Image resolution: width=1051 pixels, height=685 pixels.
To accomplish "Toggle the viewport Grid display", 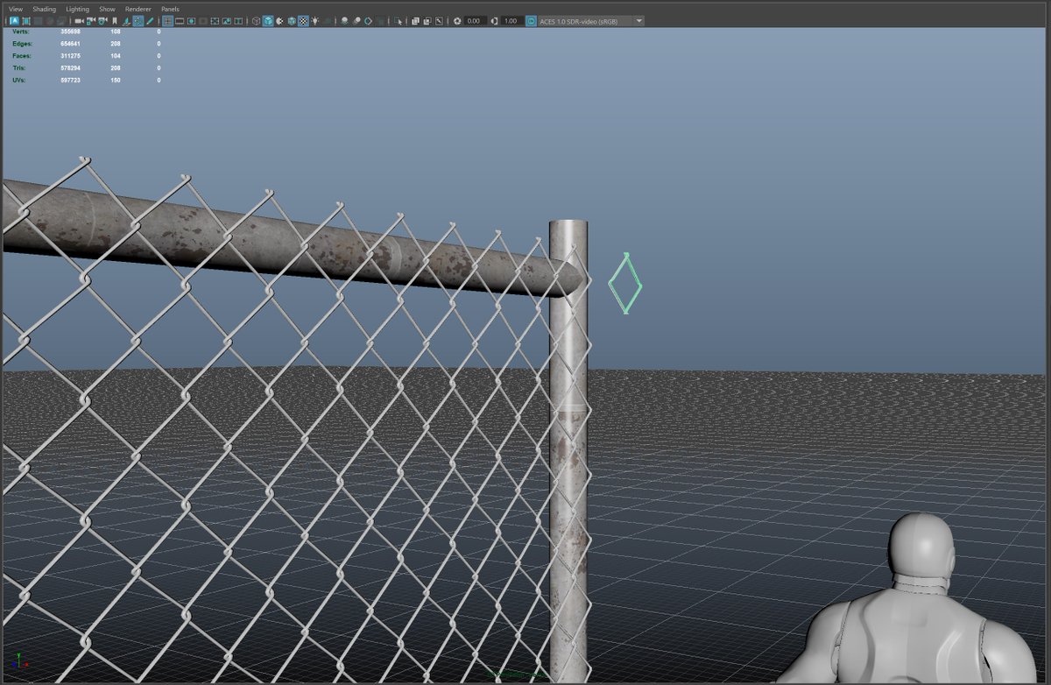I will click(x=167, y=21).
